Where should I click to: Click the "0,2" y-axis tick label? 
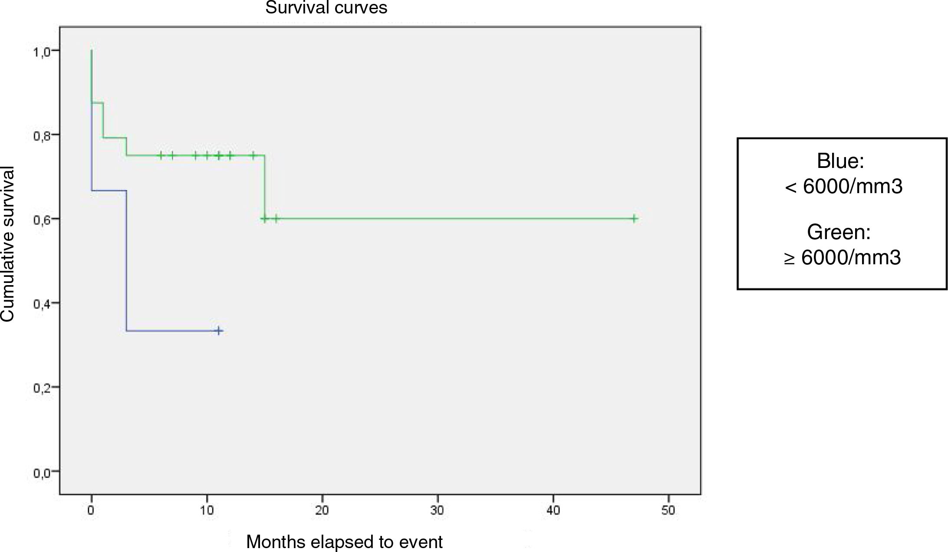(x=42, y=388)
